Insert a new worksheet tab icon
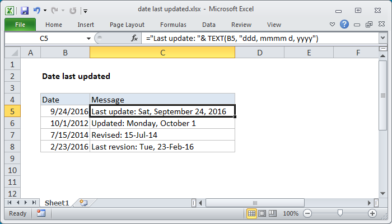 [x=84, y=202]
